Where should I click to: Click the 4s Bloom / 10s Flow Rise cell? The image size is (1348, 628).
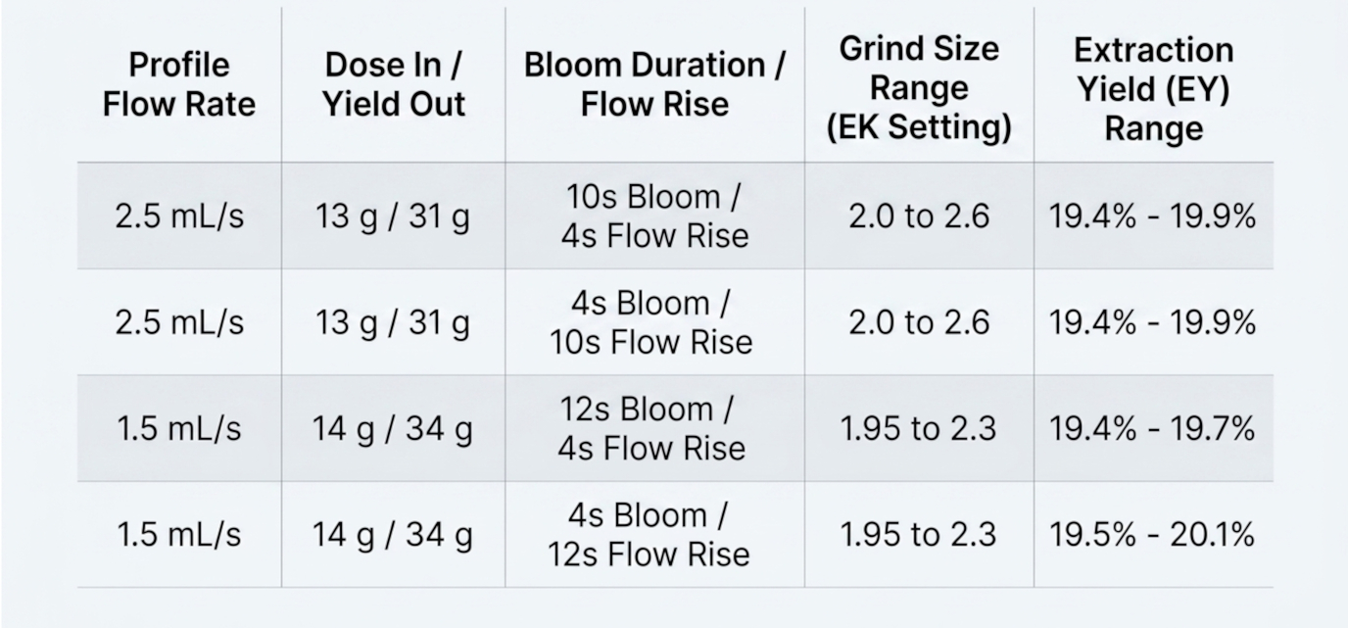(654, 322)
